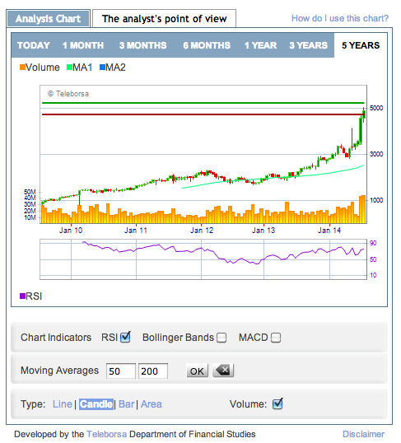Click the backspace clear icon button
Screen dimensions: 401x443
(223, 371)
